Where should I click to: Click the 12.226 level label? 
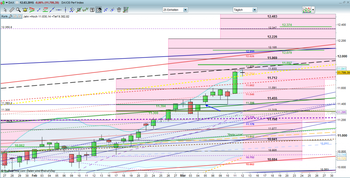(272, 37)
